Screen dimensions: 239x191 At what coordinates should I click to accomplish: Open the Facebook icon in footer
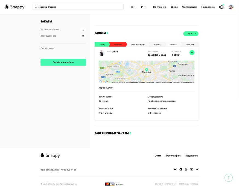(181, 169)
